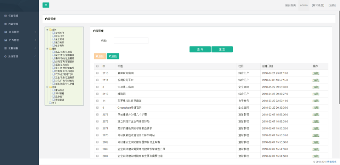Viewport: 340px width, 165px height.
Task: Click the 系统管理 gear icon in sidebar
Action: pos(5,56)
